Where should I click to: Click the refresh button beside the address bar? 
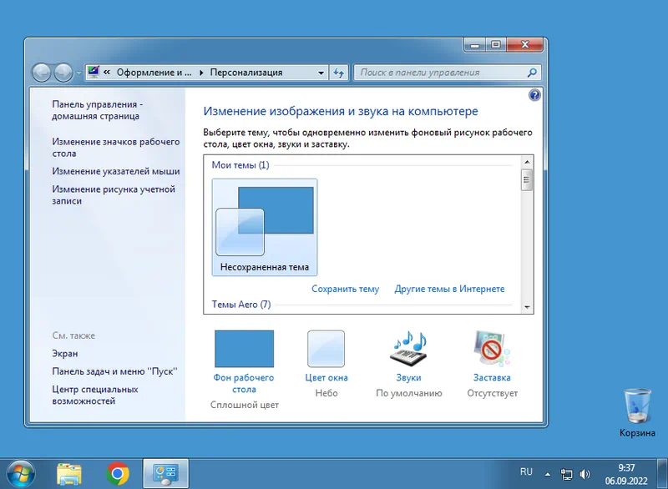click(x=338, y=73)
